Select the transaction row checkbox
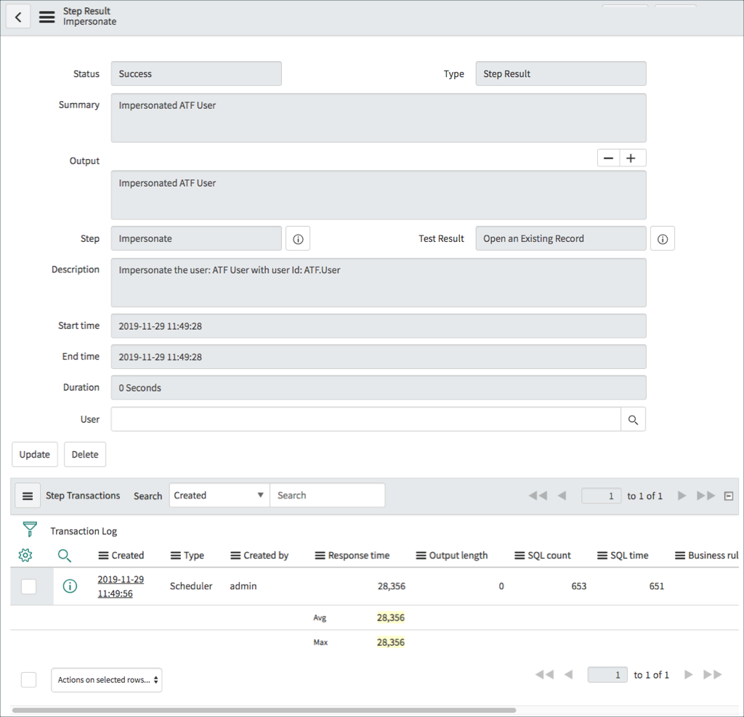Screen dimensions: 744x717 tap(29, 586)
